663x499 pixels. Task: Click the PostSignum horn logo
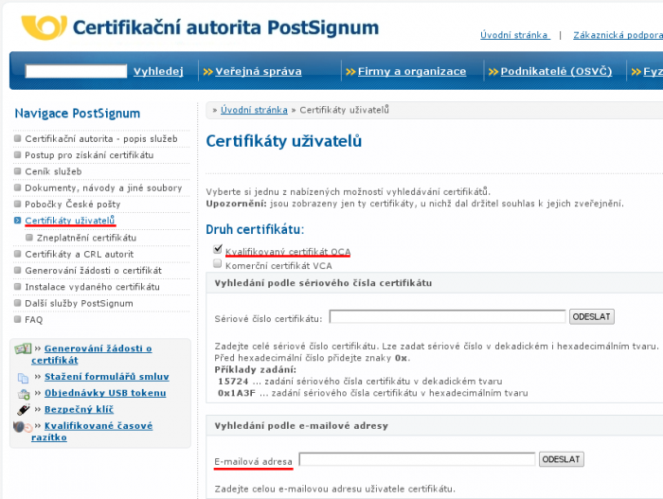point(44,27)
